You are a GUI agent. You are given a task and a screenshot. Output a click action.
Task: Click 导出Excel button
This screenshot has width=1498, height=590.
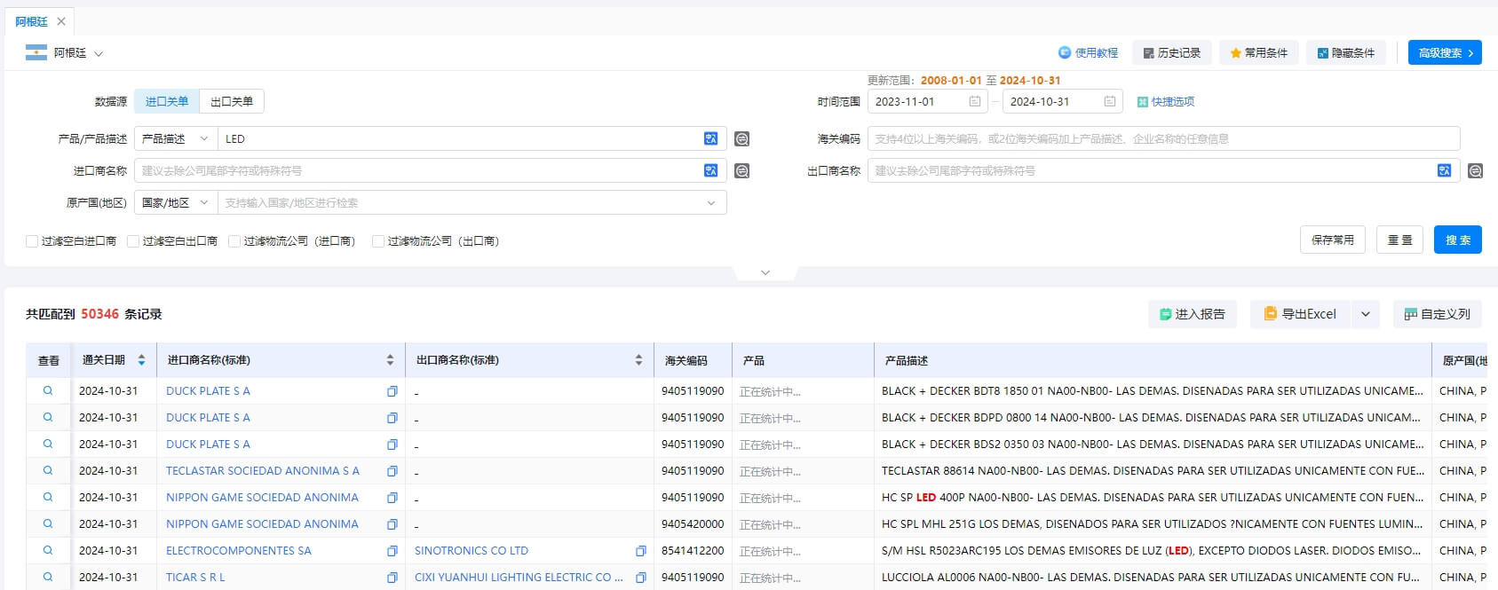pyautogui.click(x=1301, y=314)
